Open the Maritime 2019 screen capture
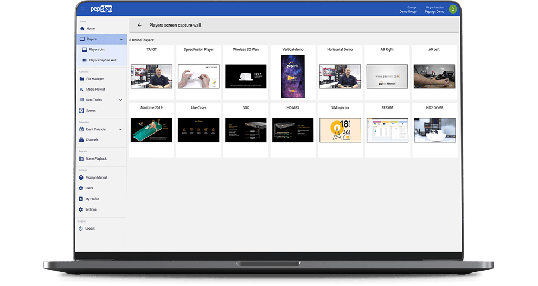 (x=151, y=130)
